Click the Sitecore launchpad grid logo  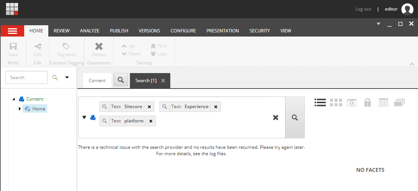coord(12,9)
